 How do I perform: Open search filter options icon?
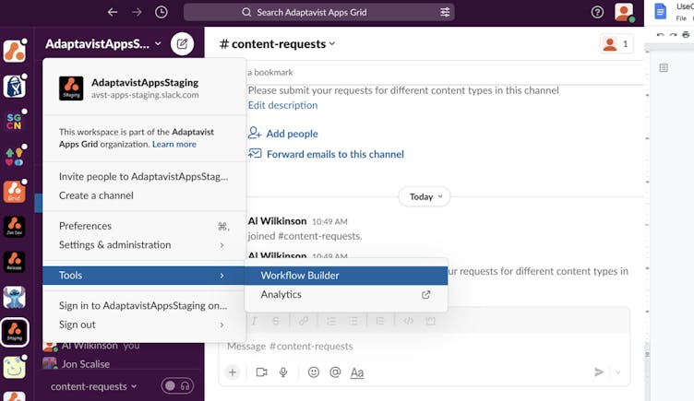445,12
